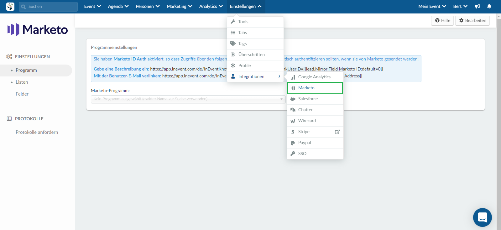
Task: Select SSO integration
Action: 315,154
